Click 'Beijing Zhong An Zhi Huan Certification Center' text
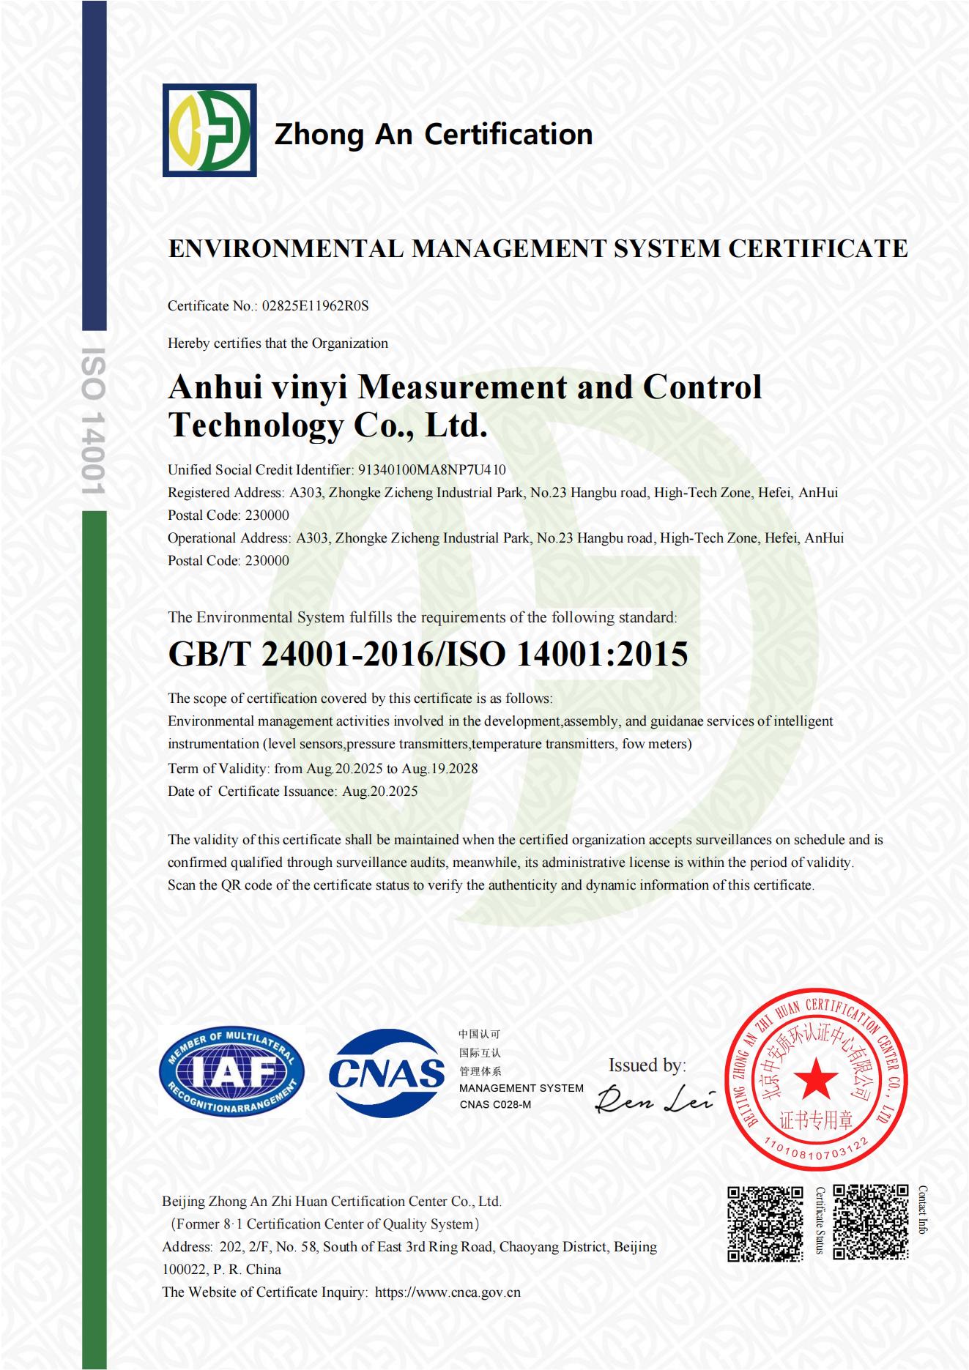Viewport: 969px width, 1370px height. (332, 1201)
